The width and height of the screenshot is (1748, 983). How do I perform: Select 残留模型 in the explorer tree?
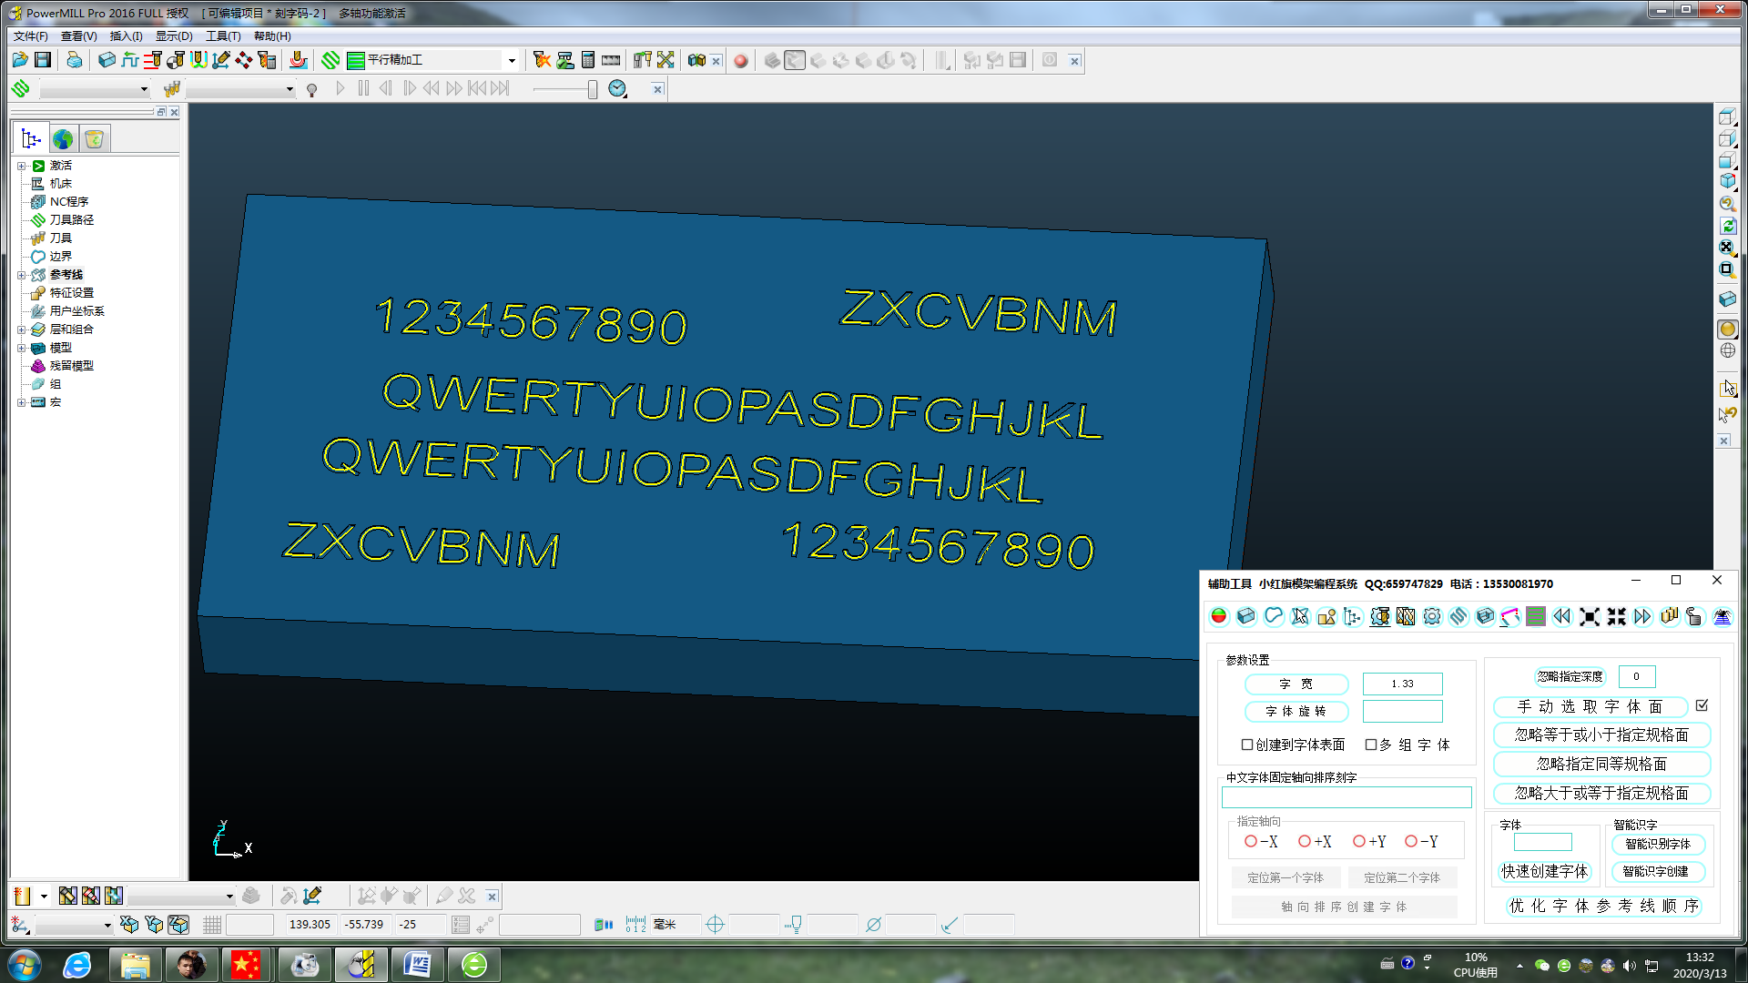tap(72, 366)
